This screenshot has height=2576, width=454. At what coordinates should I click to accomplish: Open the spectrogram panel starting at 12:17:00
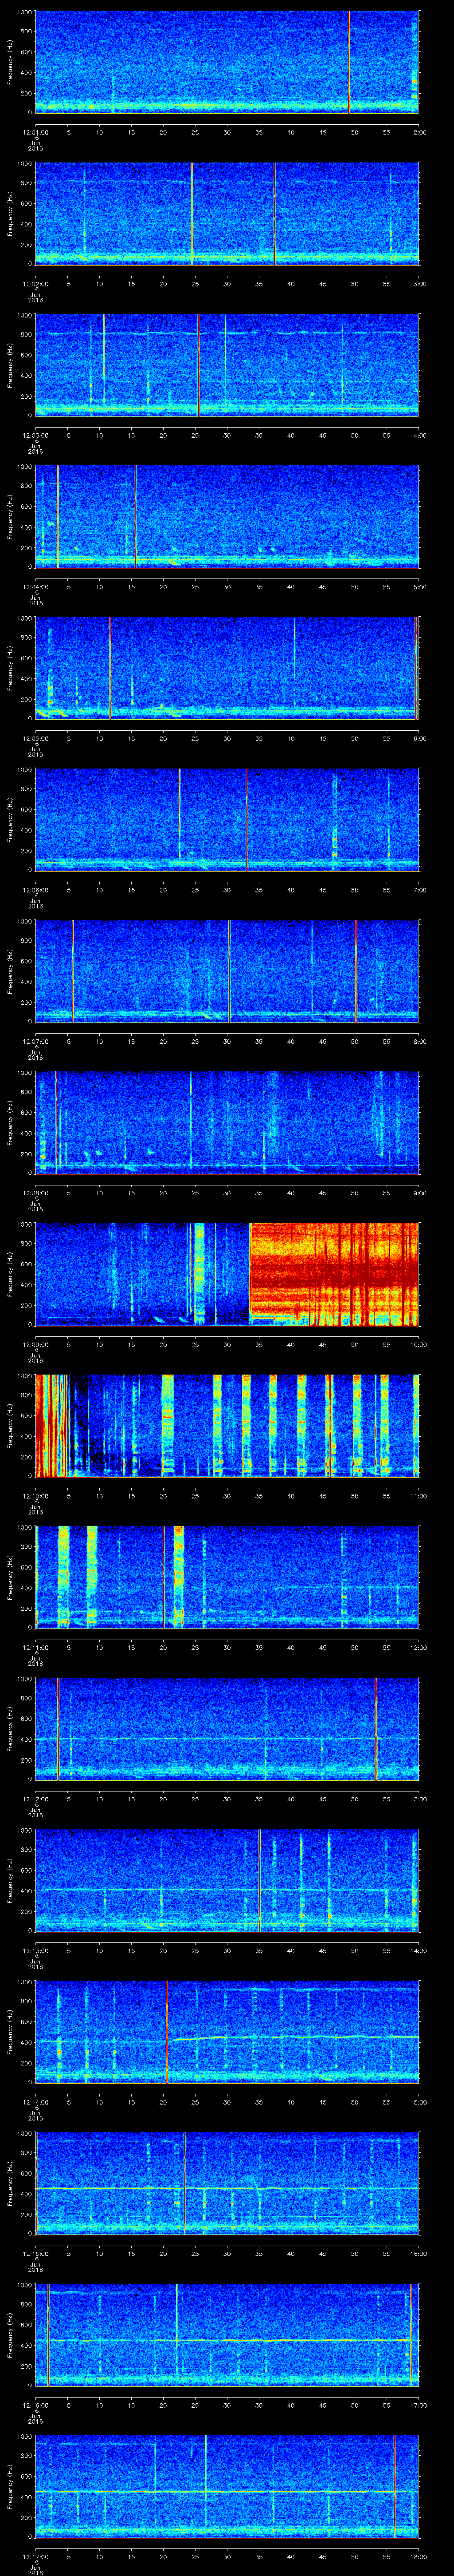point(227,2486)
